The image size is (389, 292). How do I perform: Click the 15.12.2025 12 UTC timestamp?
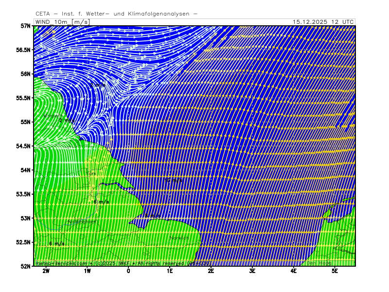[x=323, y=22]
